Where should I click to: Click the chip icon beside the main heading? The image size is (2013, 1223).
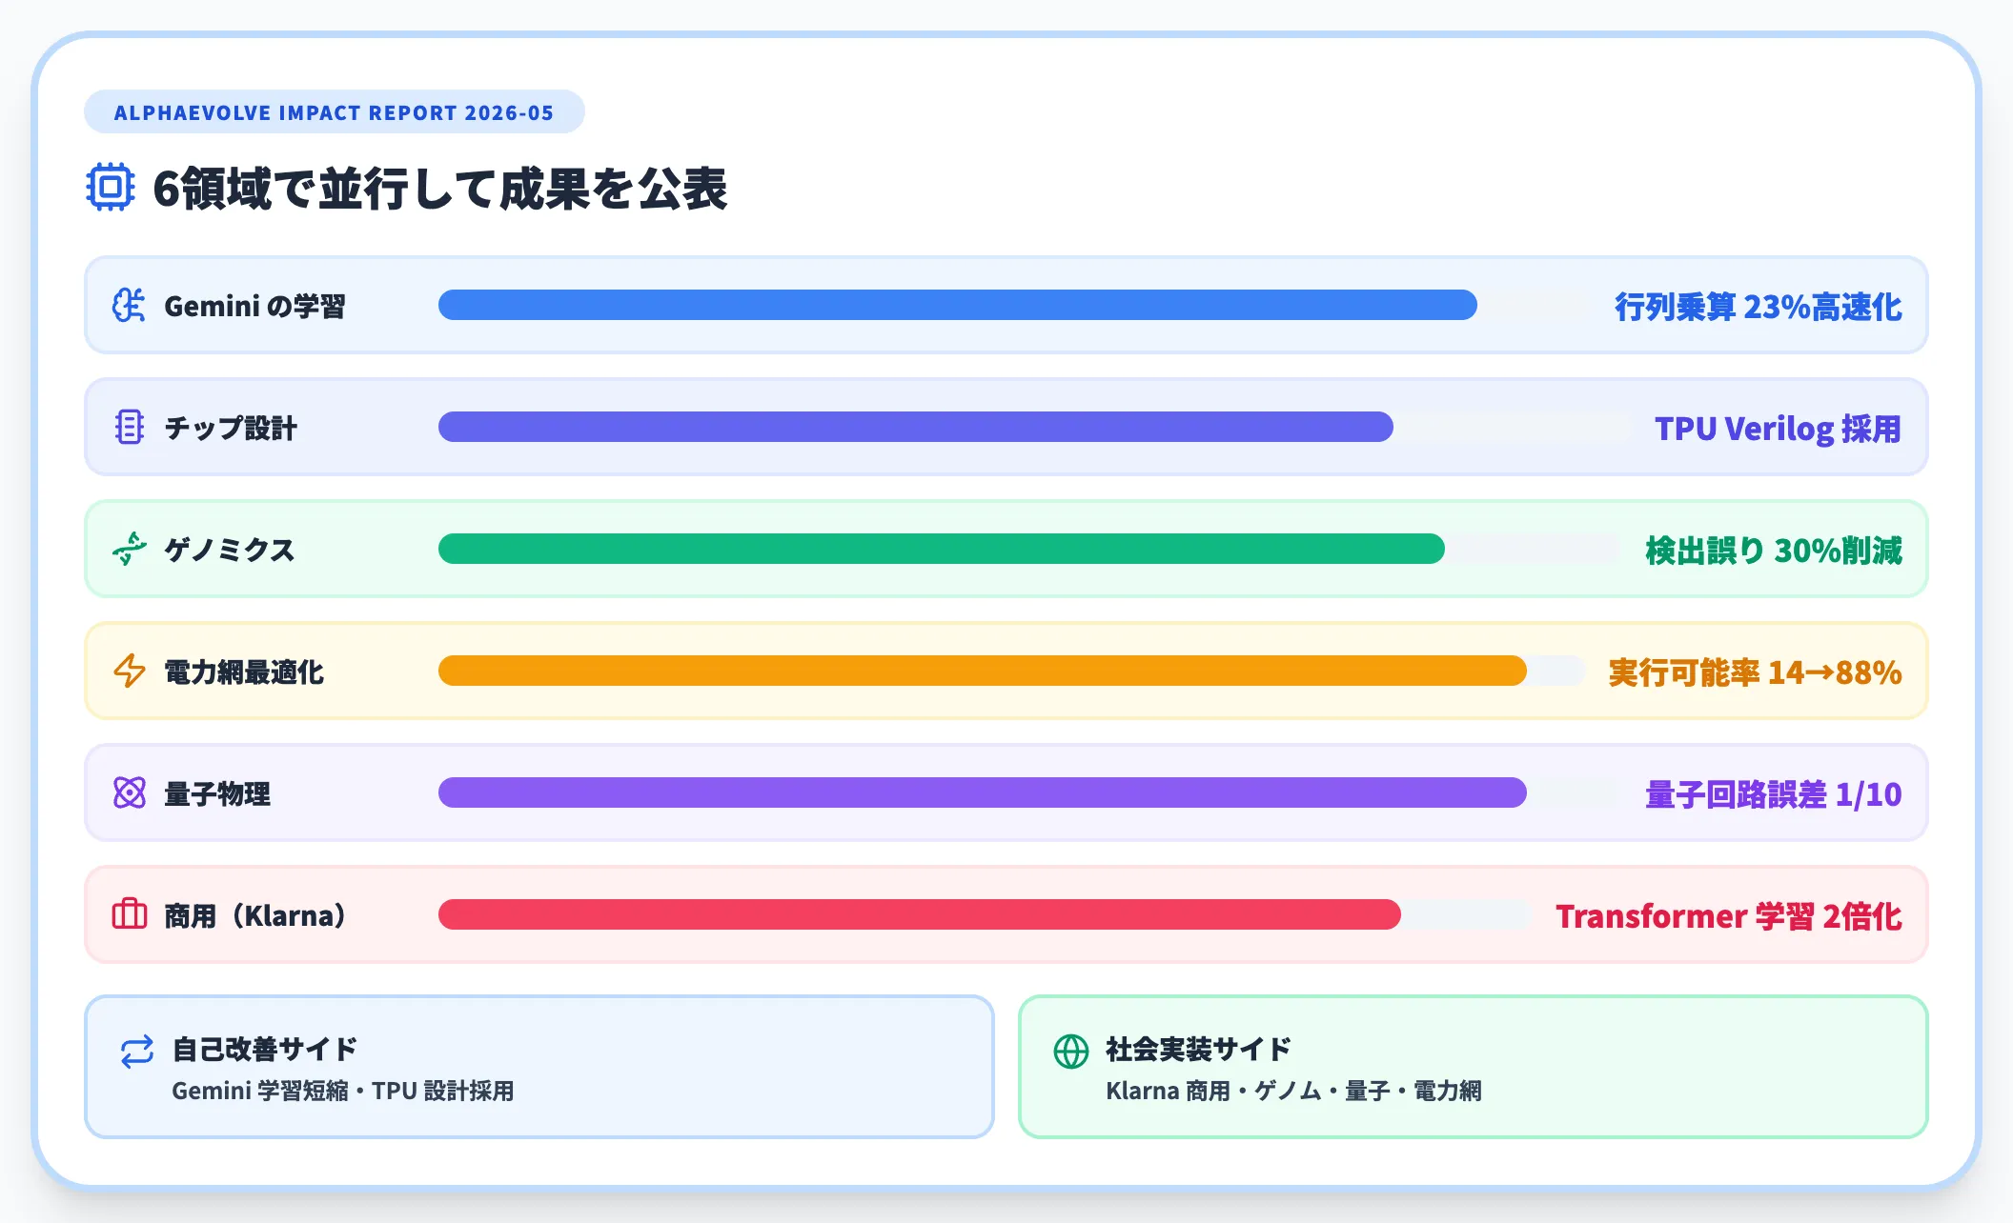[111, 188]
